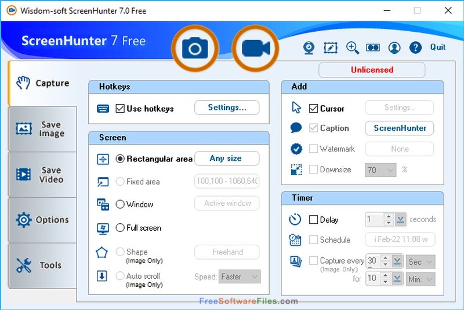The height and width of the screenshot is (310, 464).
Task: Click the Active window button
Action: (x=227, y=203)
